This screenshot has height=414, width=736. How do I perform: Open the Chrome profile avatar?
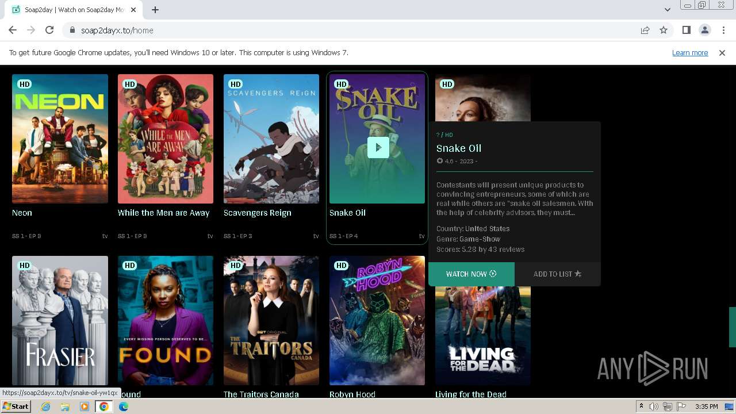(x=704, y=30)
